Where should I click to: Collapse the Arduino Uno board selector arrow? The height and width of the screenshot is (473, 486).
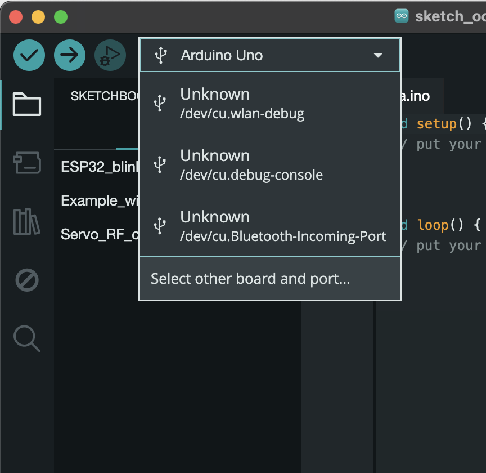[x=378, y=55]
